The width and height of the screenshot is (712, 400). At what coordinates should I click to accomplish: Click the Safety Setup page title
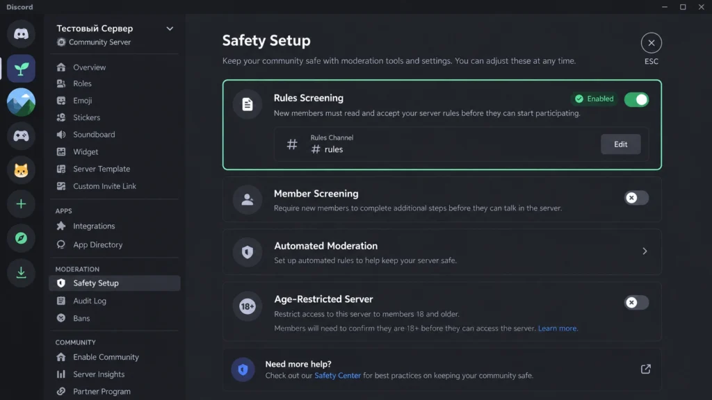pyautogui.click(x=266, y=40)
